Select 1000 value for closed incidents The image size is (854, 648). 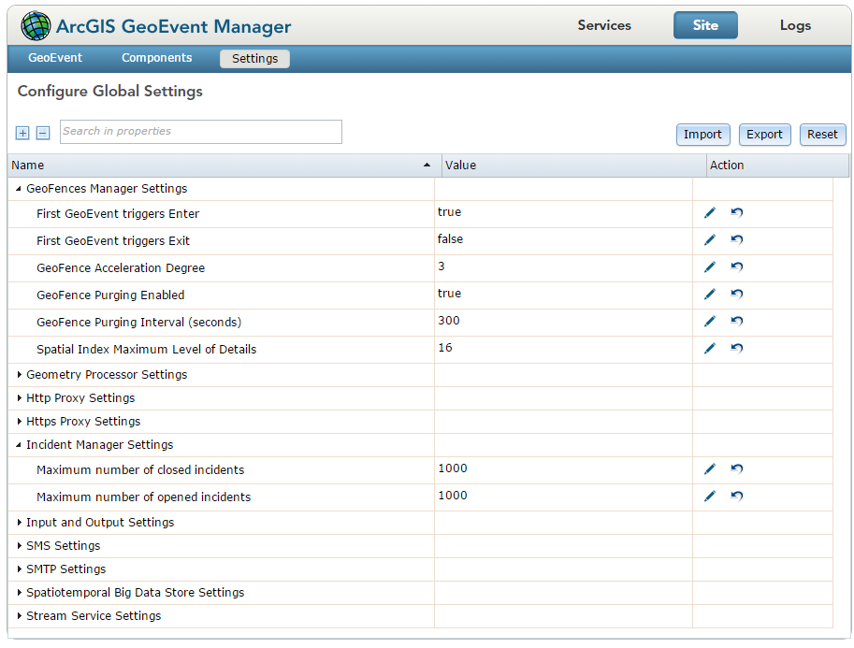click(x=453, y=468)
